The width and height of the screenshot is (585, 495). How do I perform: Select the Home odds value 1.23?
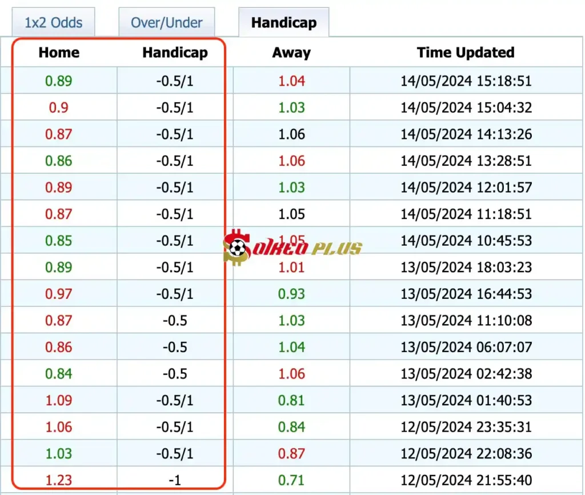(59, 480)
